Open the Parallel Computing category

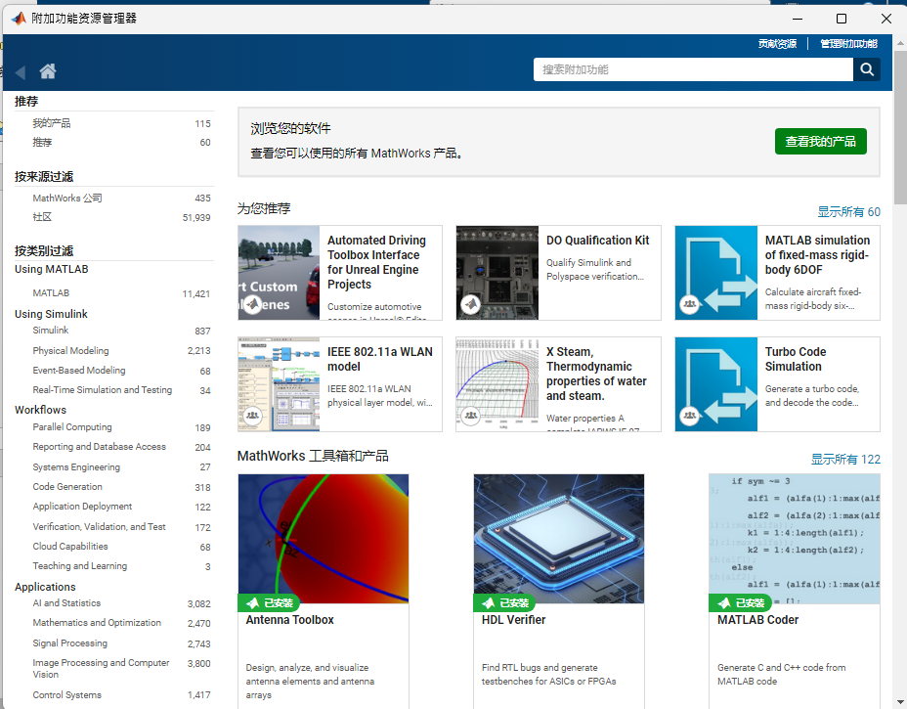(72, 427)
